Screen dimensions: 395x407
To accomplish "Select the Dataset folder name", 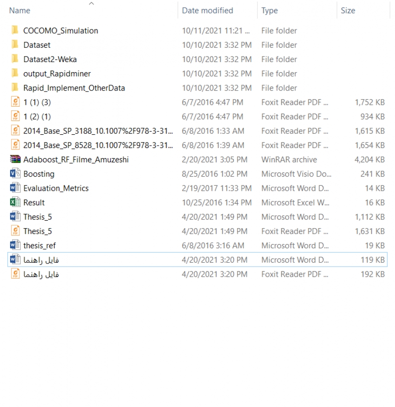I will 37,45.
